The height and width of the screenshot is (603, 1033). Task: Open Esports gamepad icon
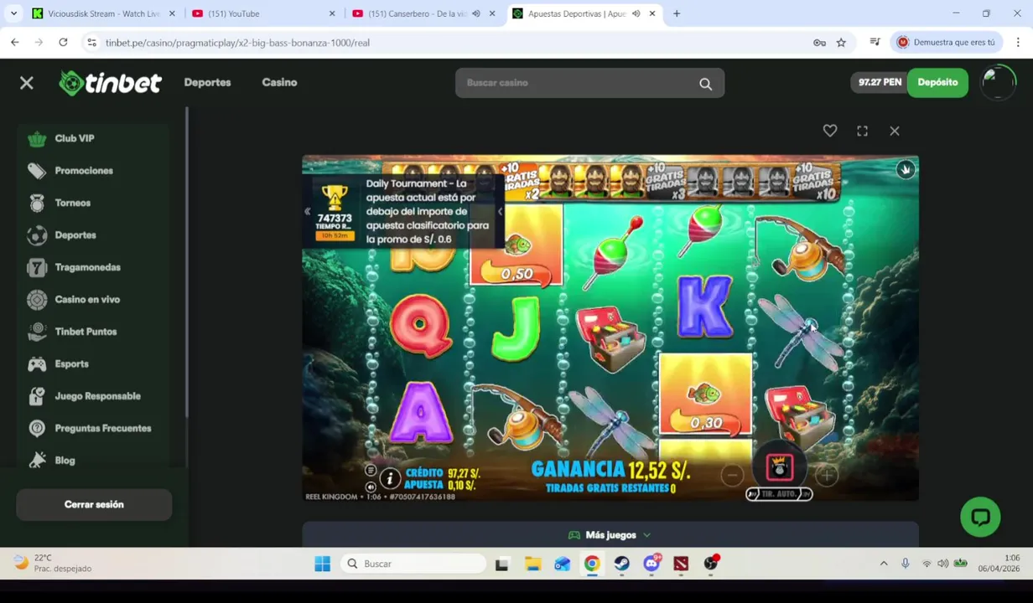pyautogui.click(x=37, y=364)
